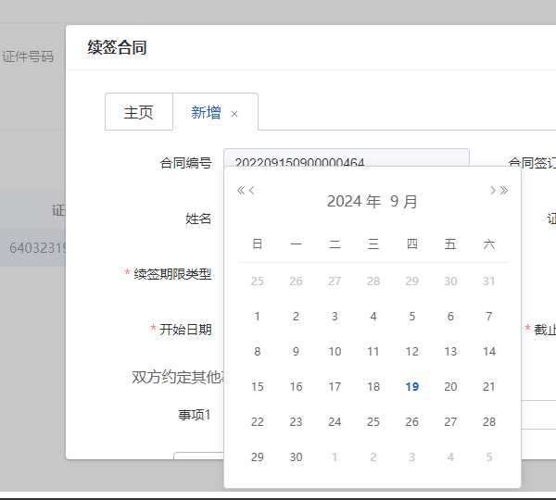This screenshot has width=556, height=500.
Task: Click the 合同编号 input field
Action: [347, 162]
